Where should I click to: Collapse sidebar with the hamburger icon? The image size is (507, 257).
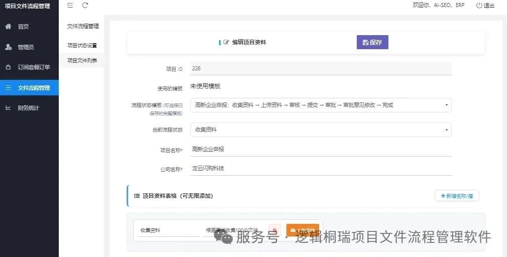pos(70,5)
